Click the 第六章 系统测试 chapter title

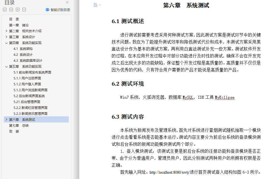click(186, 5)
